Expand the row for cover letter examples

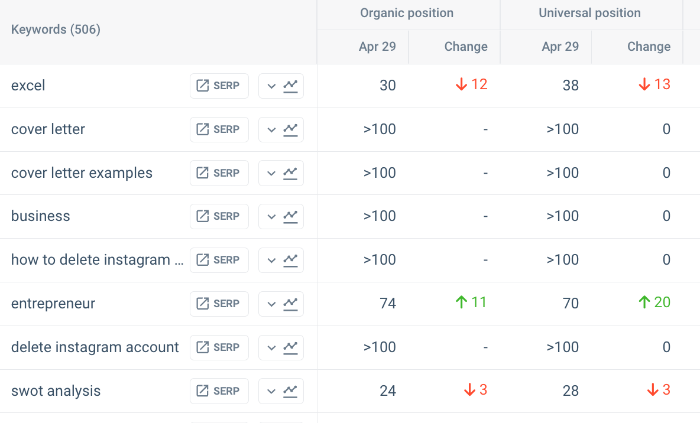pyautogui.click(x=271, y=173)
